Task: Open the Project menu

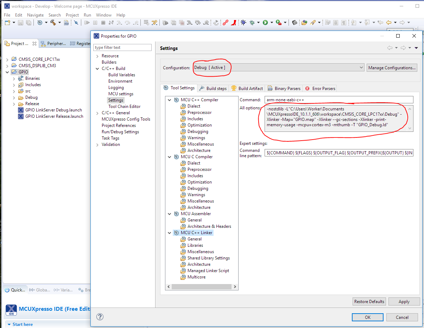Action: 72,15
